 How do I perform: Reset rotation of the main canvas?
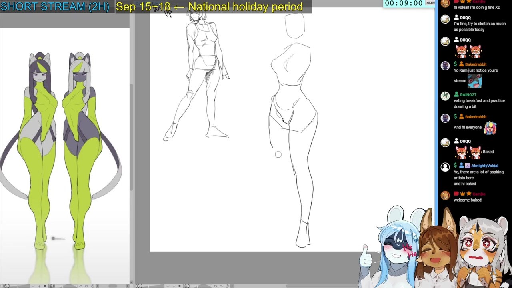pyautogui.click(x=227, y=286)
